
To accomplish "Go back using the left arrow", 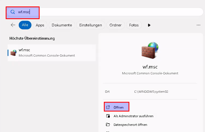I will tap(13, 25).
